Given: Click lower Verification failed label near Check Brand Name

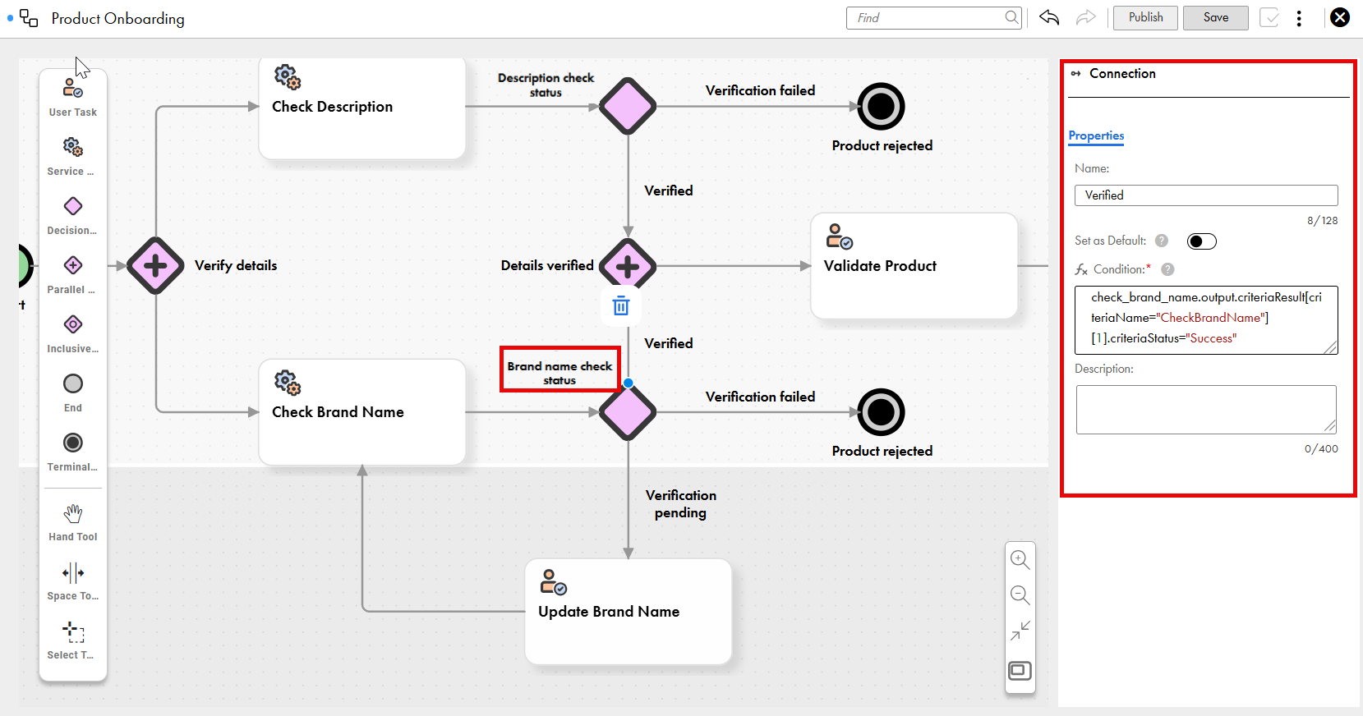Looking at the screenshot, I should 760,397.
